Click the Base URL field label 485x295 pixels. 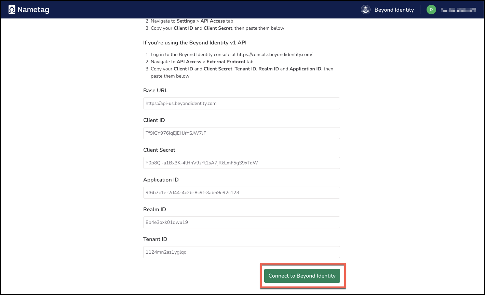click(156, 91)
